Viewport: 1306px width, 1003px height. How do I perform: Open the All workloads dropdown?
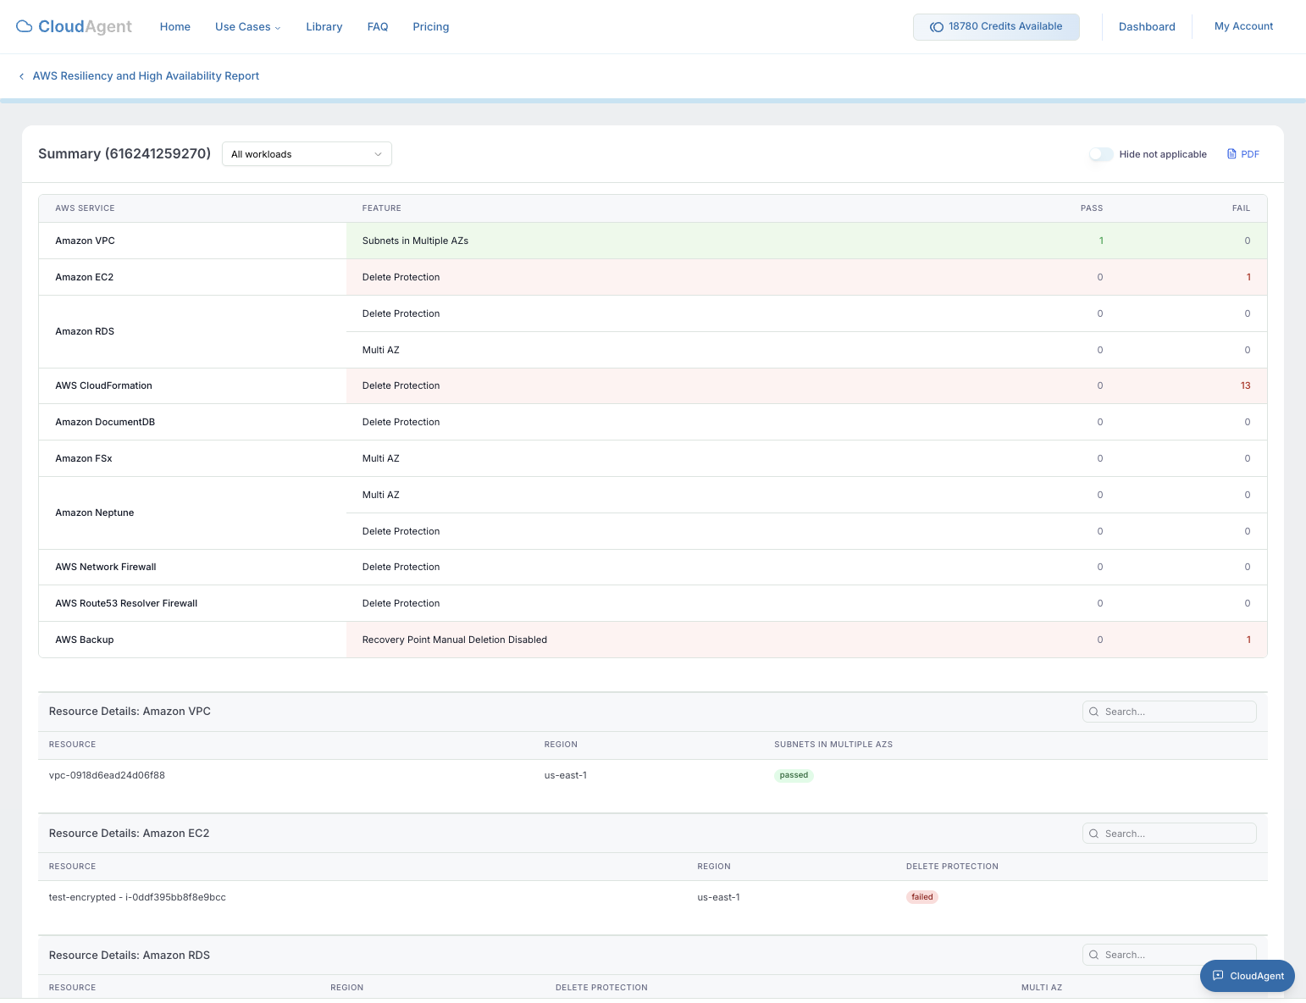pyautogui.click(x=307, y=154)
